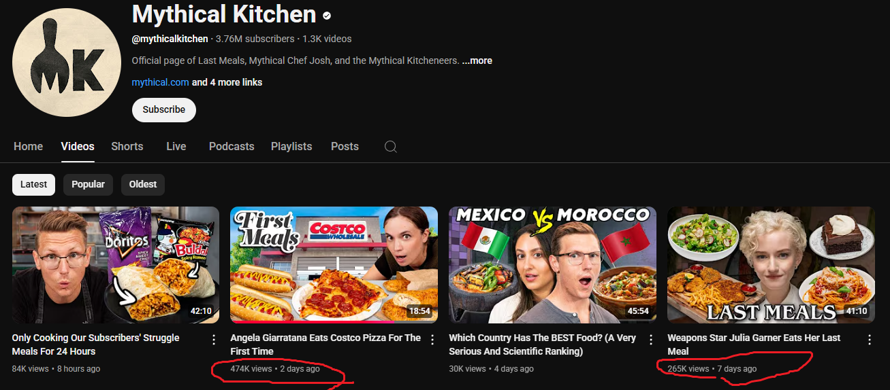This screenshot has height=390, width=890.
Task: Click the verified badge next to Mythical Kitchen
Action: (327, 15)
